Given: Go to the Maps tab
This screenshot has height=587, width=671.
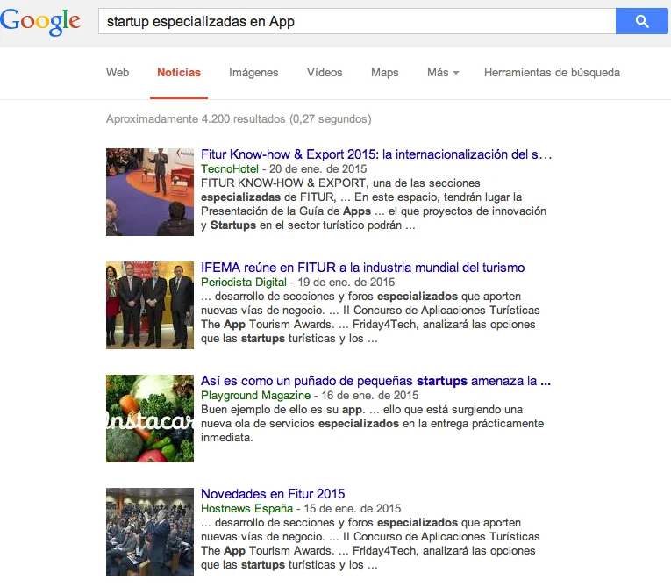Looking at the screenshot, I should click(385, 73).
